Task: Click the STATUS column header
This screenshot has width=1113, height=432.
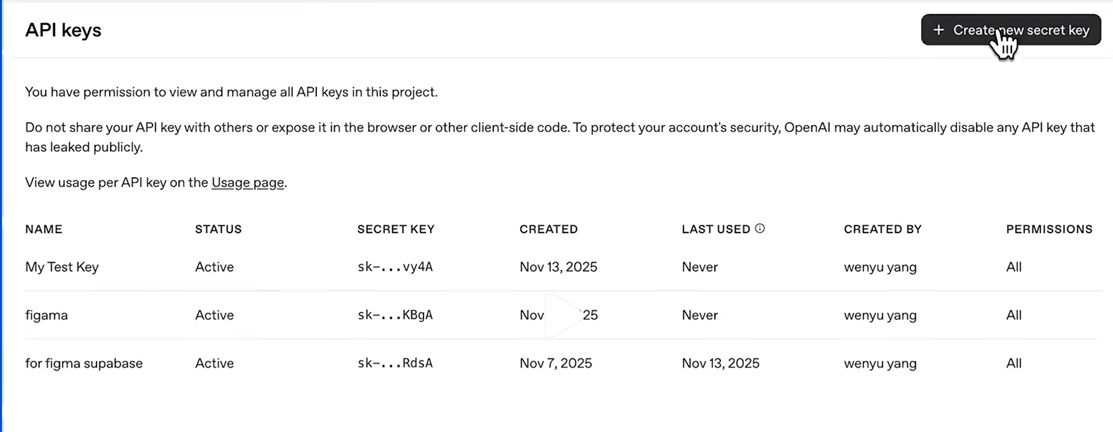Action: (x=218, y=229)
